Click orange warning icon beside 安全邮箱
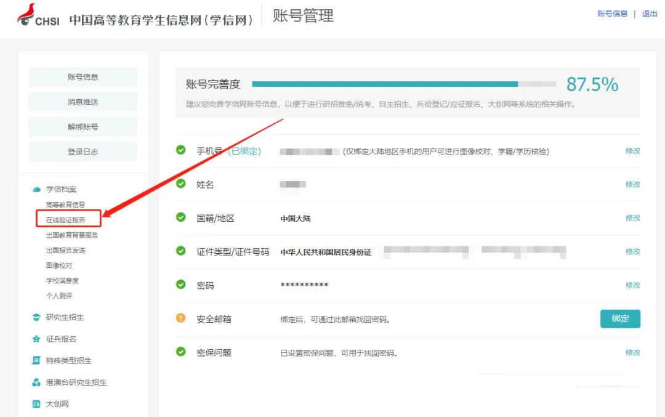 [180, 318]
